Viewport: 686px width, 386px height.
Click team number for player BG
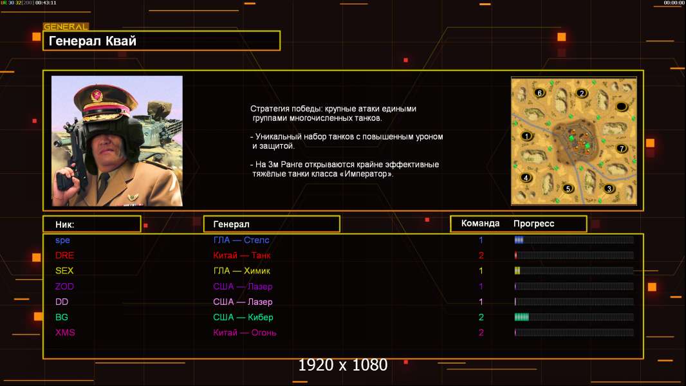[x=481, y=317]
